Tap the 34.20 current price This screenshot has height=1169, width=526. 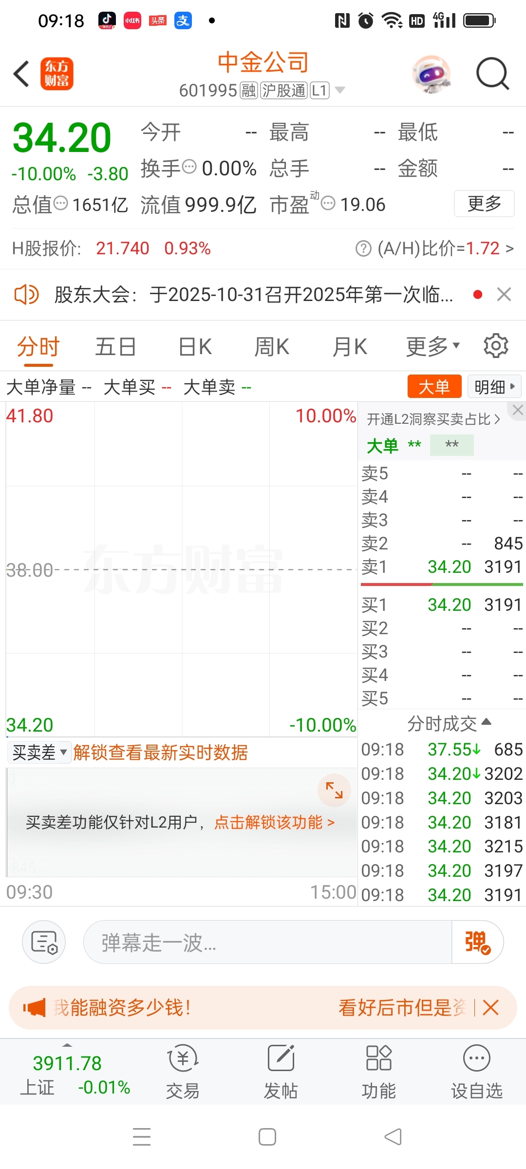[x=62, y=138]
